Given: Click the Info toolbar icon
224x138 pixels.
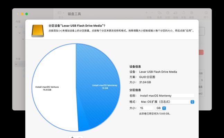Looking at the screenshot, I should click(x=206, y=13).
